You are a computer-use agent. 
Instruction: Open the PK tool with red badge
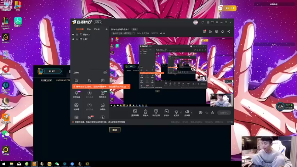[90, 117]
